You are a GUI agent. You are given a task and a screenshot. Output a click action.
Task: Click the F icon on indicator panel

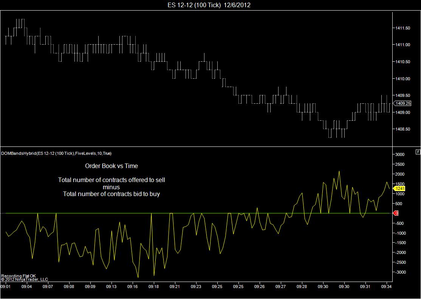pos(418,152)
